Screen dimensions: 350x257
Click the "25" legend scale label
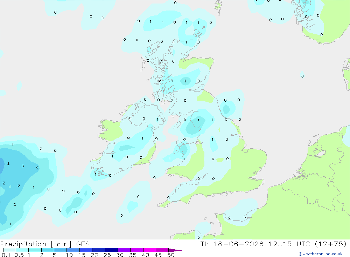(107, 255)
